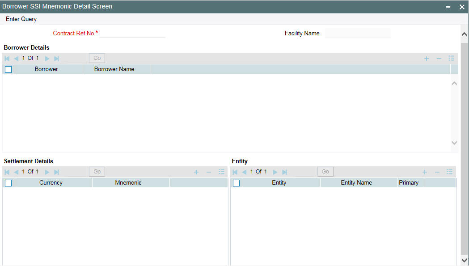The image size is (469, 266).
Task: Click the Facility Name field
Action: pos(358,33)
